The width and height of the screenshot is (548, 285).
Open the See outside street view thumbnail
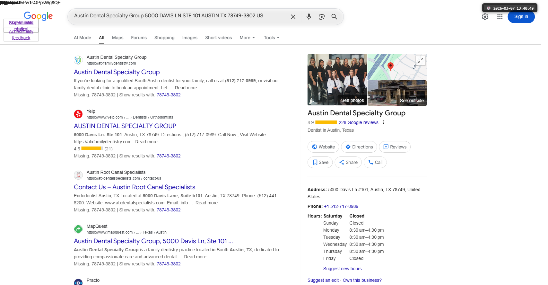click(x=397, y=93)
